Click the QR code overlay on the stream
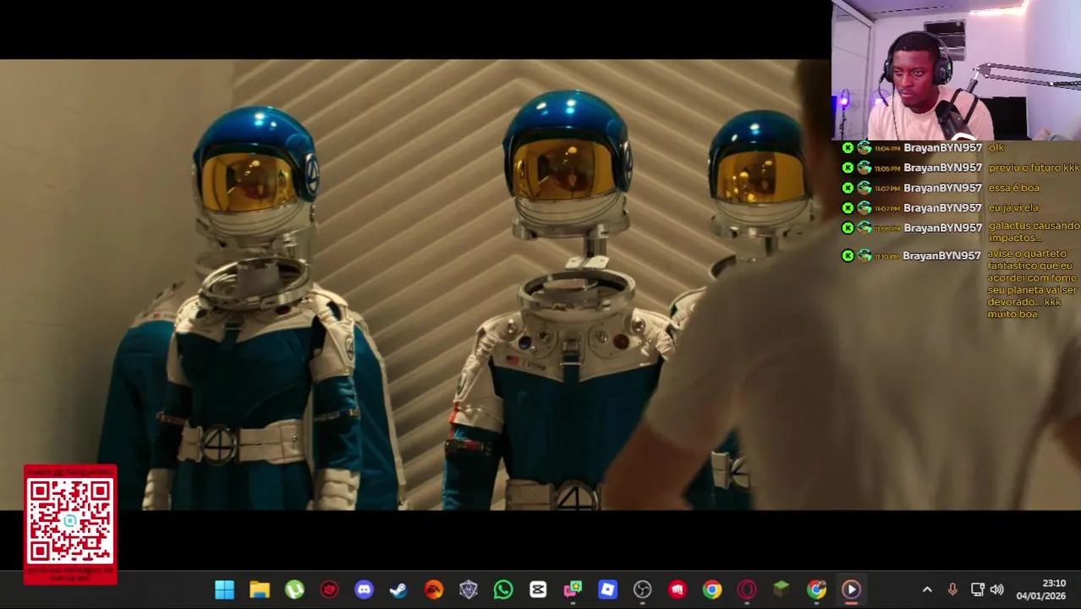This screenshot has height=609, width=1081. [70, 524]
